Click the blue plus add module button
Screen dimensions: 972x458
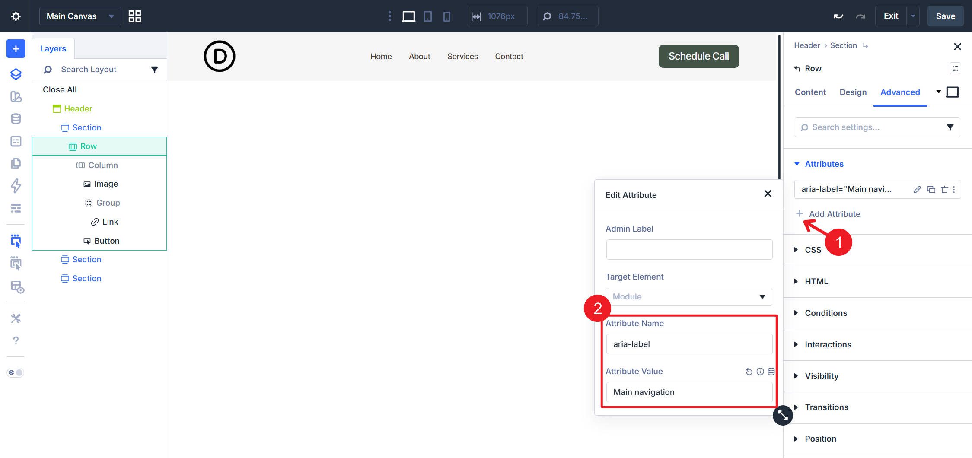click(16, 49)
